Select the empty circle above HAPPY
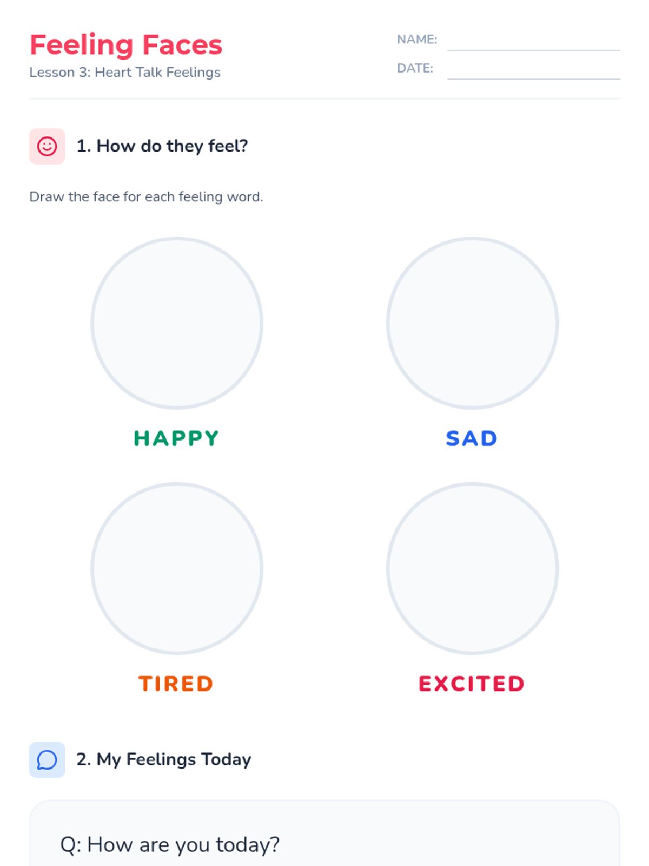This screenshot has height=866, width=649. (x=177, y=323)
